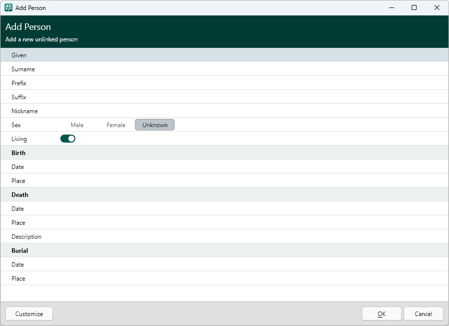Click the Living row label

click(x=19, y=139)
